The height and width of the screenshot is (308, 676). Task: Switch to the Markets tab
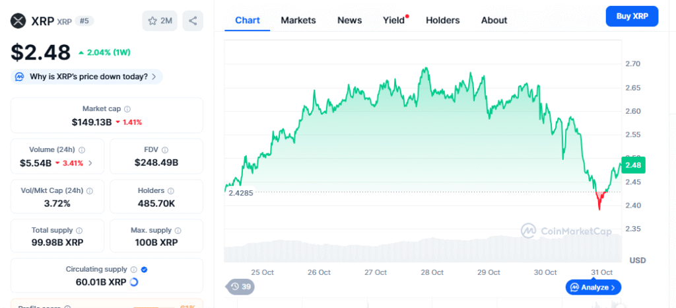[298, 20]
